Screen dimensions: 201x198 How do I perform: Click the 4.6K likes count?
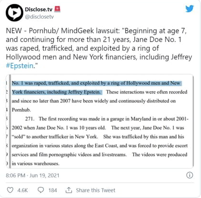[x=23, y=190]
